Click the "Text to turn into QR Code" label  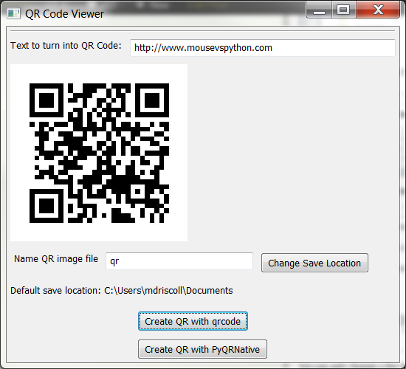click(66, 46)
